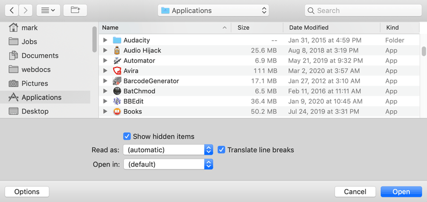427x202 pixels.
Task: Toggle the Translate line breaks checkbox
Action: pyautogui.click(x=222, y=150)
